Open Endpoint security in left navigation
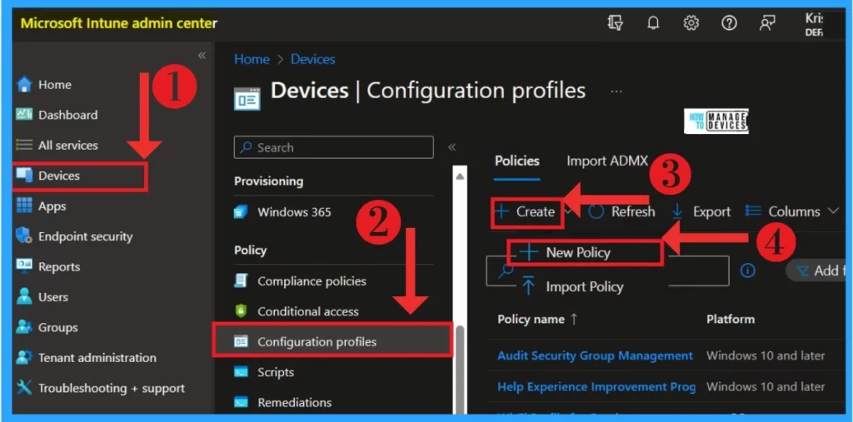The image size is (853, 422). coord(86,236)
